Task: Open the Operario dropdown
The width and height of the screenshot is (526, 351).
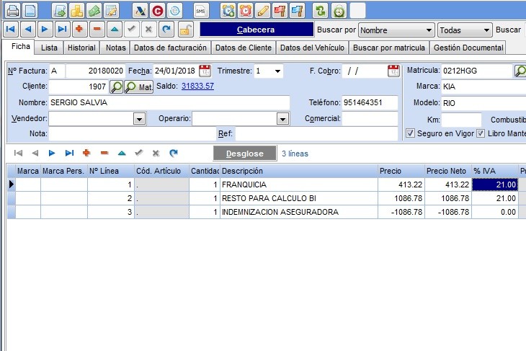Action: pyautogui.click(x=282, y=119)
